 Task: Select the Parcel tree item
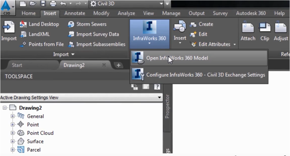(34, 150)
